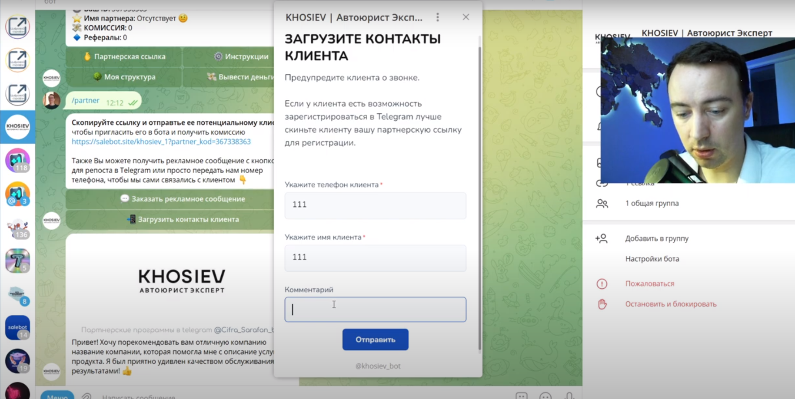
Task: Click the Предупредите клиента о звонке text
Action: pyautogui.click(x=352, y=78)
